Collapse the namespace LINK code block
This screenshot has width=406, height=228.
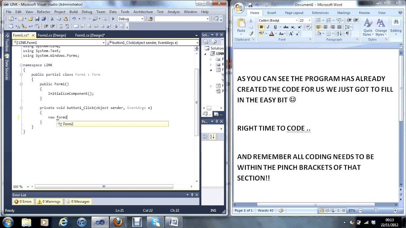21,65
